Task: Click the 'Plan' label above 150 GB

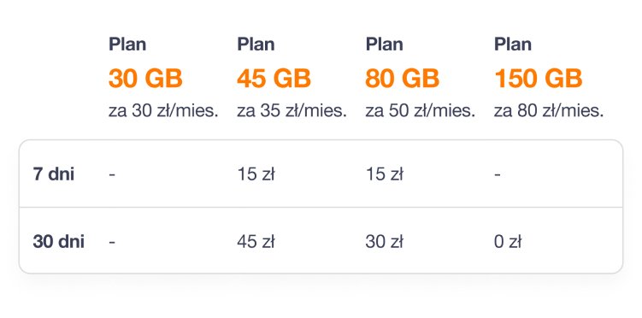Action: [513, 44]
